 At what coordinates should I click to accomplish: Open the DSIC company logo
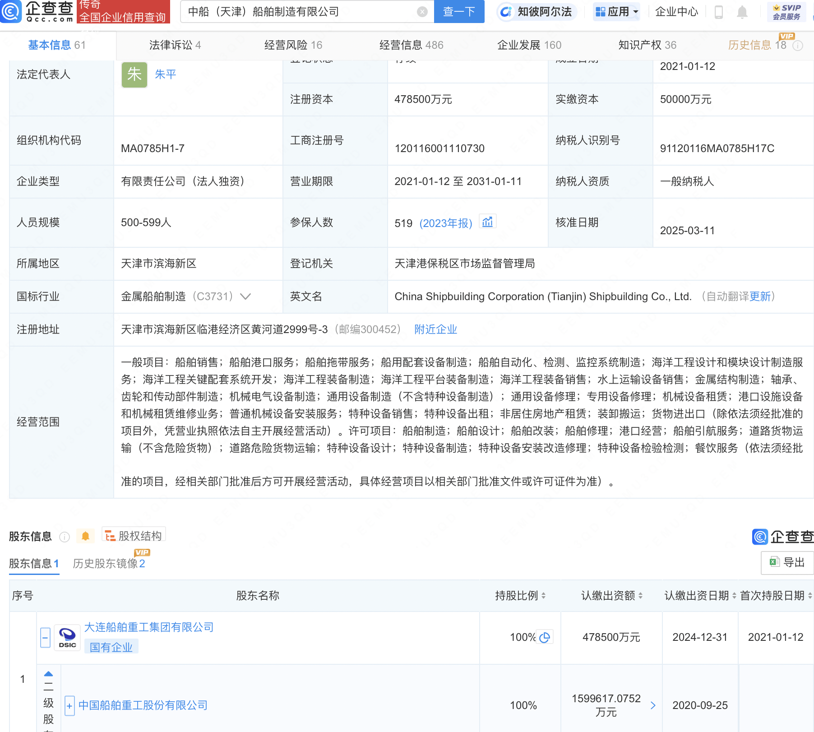coord(67,638)
